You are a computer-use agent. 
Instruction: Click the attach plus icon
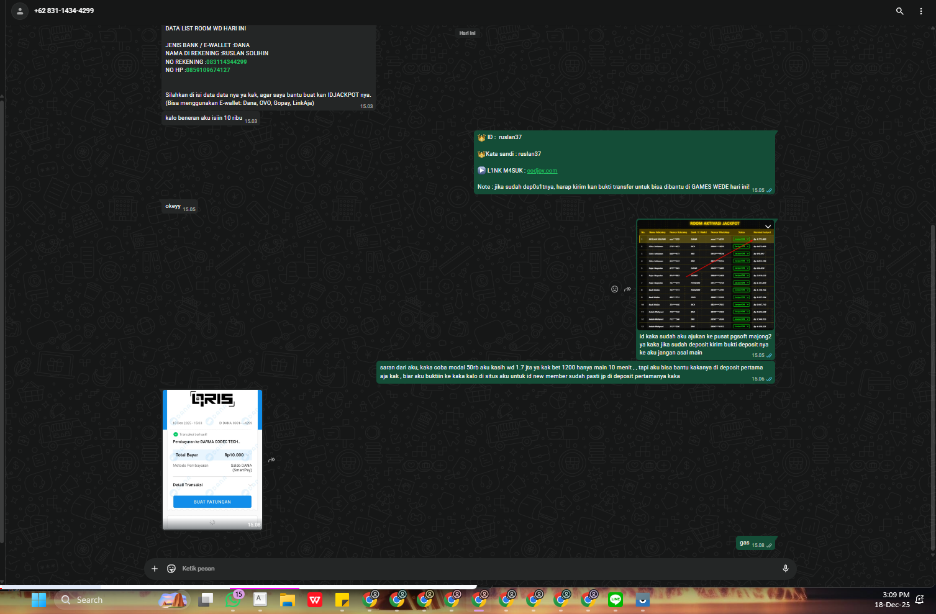[155, 569]
